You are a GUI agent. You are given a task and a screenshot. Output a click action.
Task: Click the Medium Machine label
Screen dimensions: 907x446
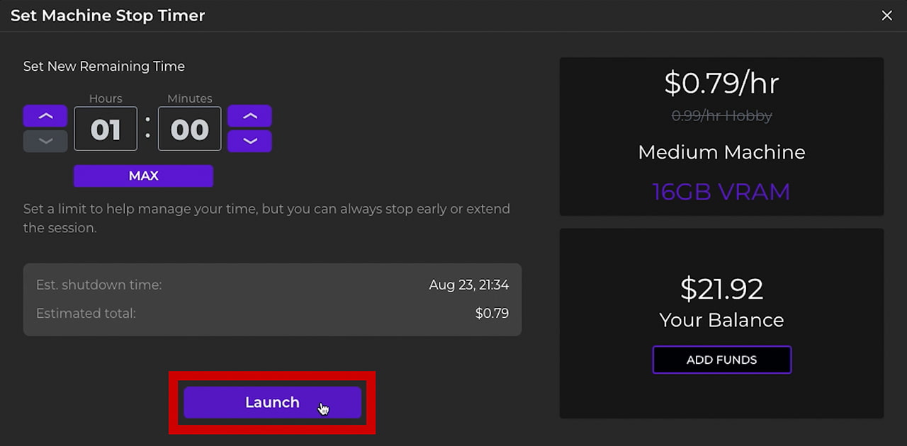click(x=721, y=152)
